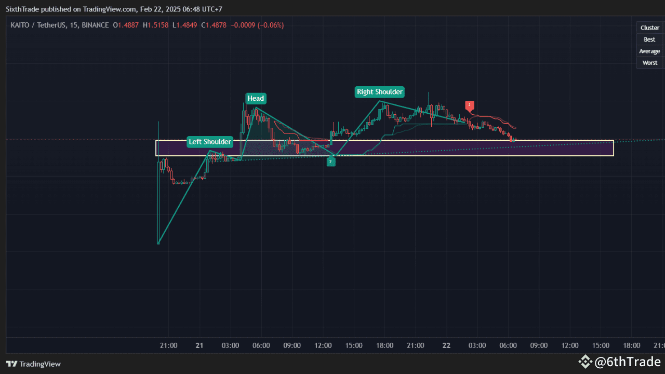Click the Left Shoulder pattern label
Image resolution: width=665 pixels, height=374 pixels.
pyautogui.click(x=210, y=142)
